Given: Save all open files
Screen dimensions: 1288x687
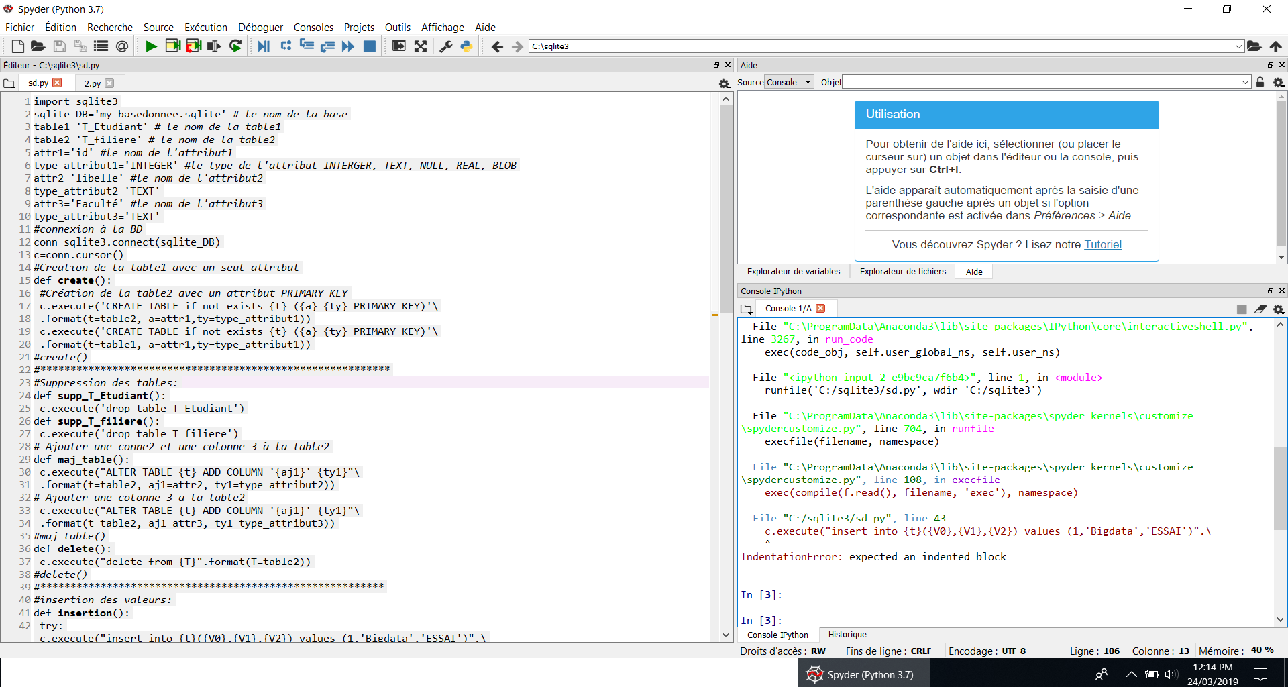Looking at the screenshot, I should [x=80, y=46].
